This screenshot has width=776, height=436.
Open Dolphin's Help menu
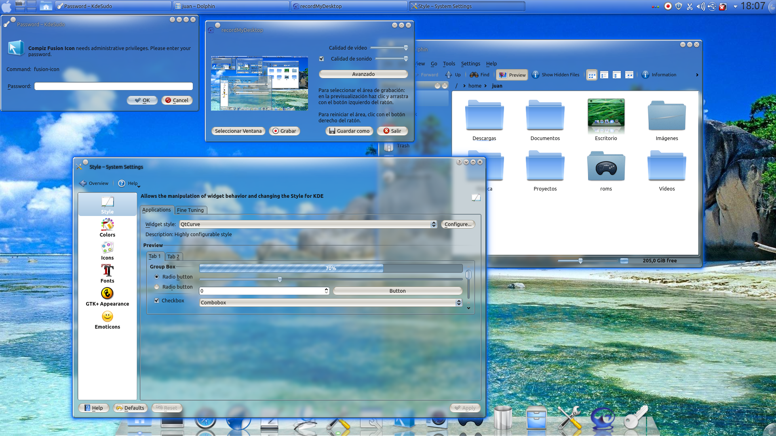click(x=491, y=64)
